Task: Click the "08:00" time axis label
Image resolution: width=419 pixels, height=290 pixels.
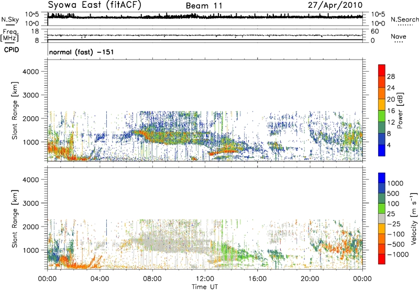Action: 152,279
